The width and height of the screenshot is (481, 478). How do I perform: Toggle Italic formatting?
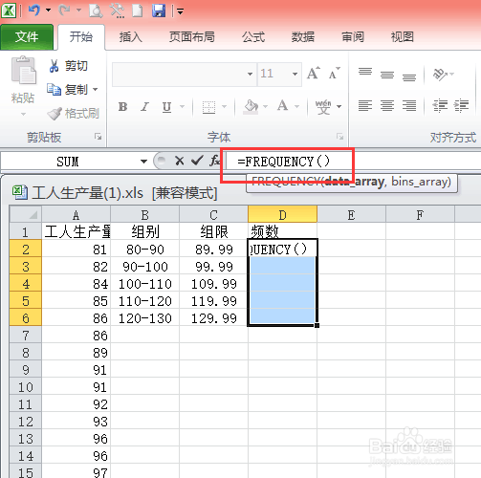144,106
